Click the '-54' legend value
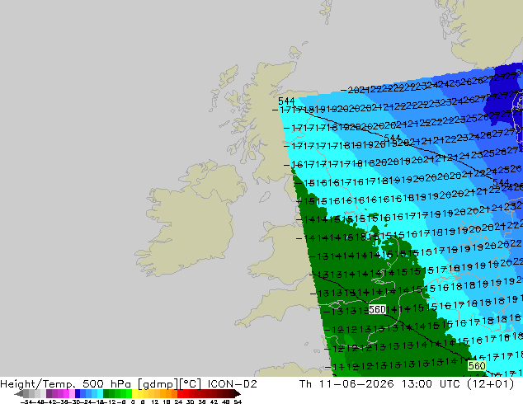Viewport: 523px width, 404px height. (x=26, y=402)
